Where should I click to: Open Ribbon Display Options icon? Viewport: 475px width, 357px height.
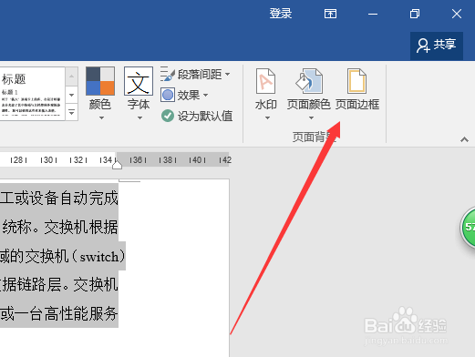click(330, 14)
